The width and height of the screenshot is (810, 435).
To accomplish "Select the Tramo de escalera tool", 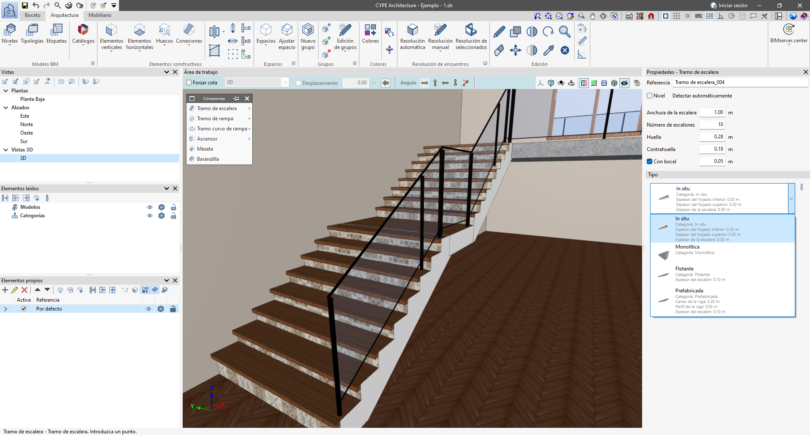I will click(217, 108).
